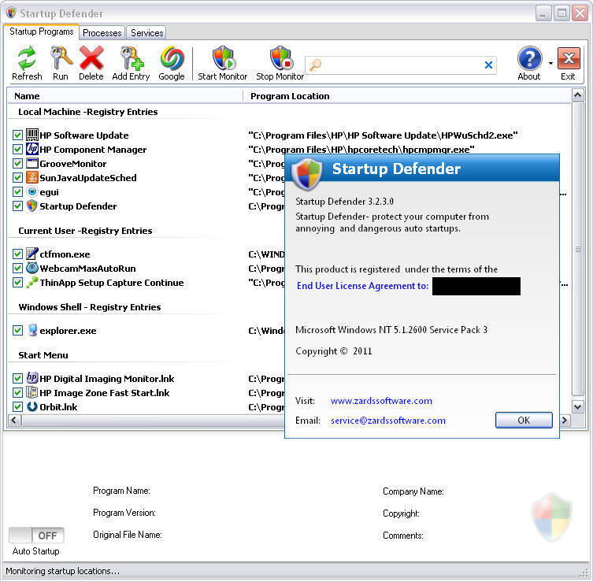Image resolution: width=593 pixels, height=582 pixels.
Task: Click the Google search icon
Action: click(x=172, y=58)
